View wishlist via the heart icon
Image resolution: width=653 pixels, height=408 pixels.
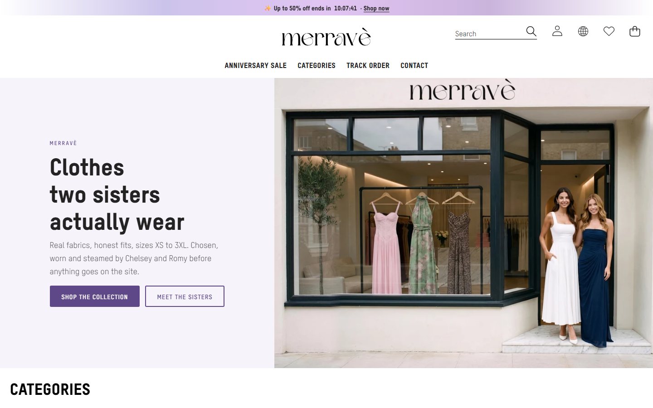[x=609, y=31]
